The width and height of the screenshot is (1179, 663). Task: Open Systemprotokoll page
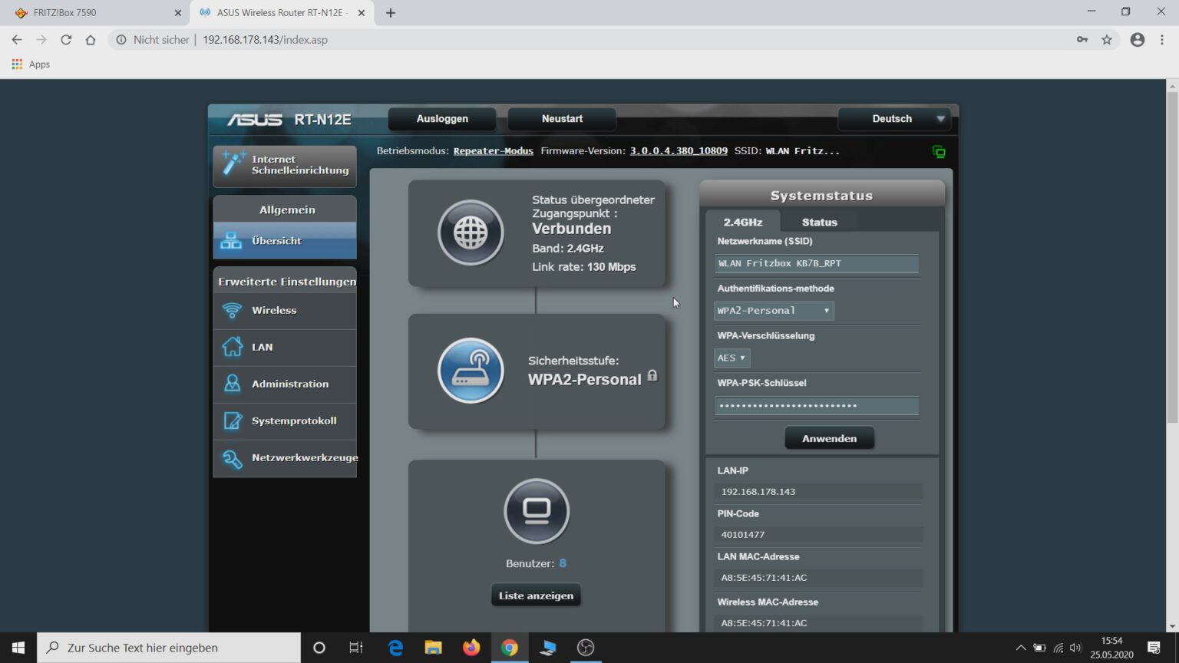[x=285, y=421]
